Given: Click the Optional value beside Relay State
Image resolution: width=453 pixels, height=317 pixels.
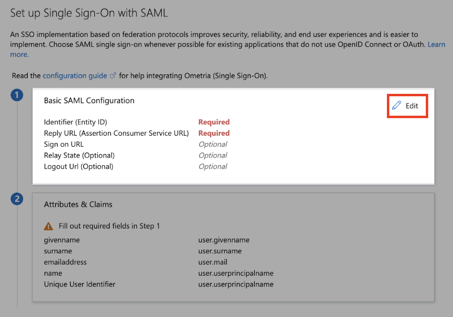Looking at the screenshot, I should pyautogui.click(x=212, y=156).
